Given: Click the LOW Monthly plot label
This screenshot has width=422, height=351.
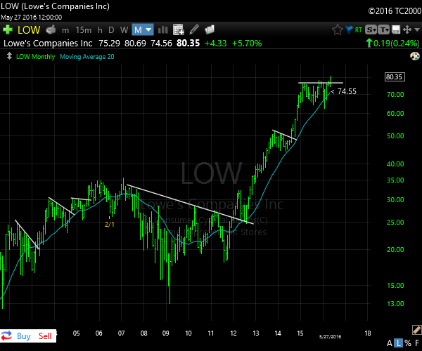Looking at the screenshot, I should click(36, 57).
